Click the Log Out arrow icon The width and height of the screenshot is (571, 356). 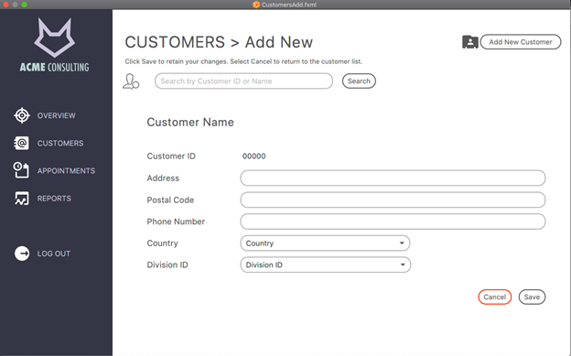[22, 254]
